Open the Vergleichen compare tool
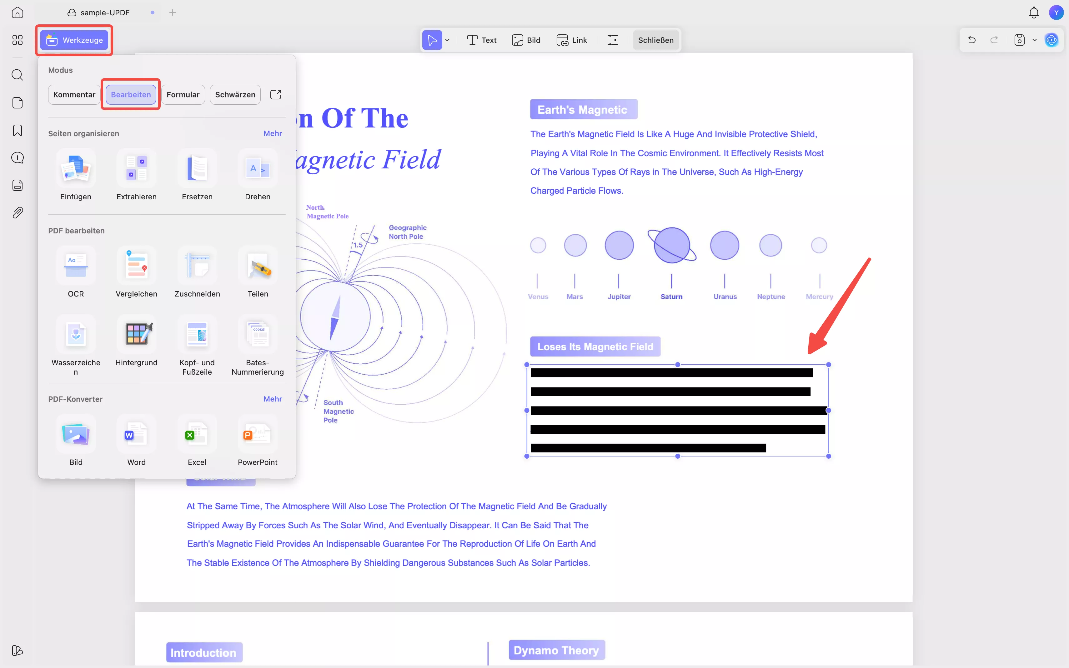Screen dimensions: 1069x668 pyautogui.click(x=136, y=266)
